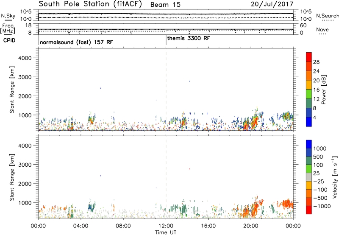339x235 pixels.
Task: Click the "2000" tick in the Velocity panel
Action: coord(25,184)
